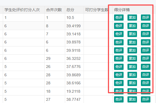This screenshot has width=156, height=103.
Task: Click 自评 in the 10.5 score row
Action: click(146, 18)
